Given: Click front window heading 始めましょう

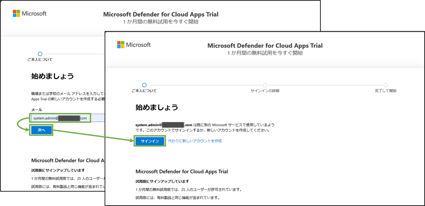Looking at the screenshot, I should (x=157, y=107).
